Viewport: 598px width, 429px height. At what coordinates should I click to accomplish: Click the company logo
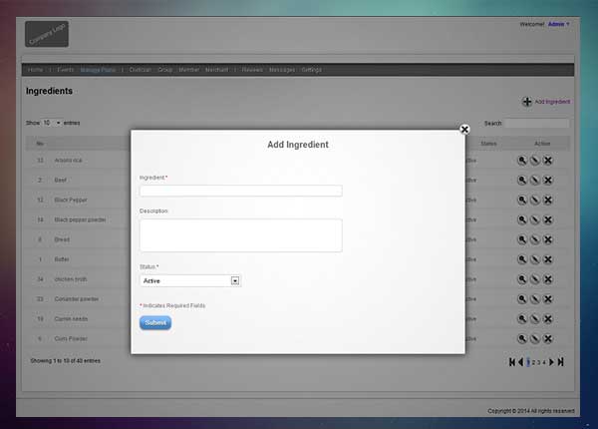click(x=47, y=34)
